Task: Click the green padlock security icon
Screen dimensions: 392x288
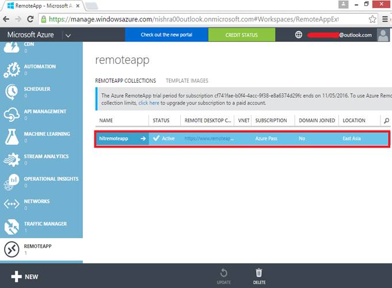Action: tap(44, 19)
